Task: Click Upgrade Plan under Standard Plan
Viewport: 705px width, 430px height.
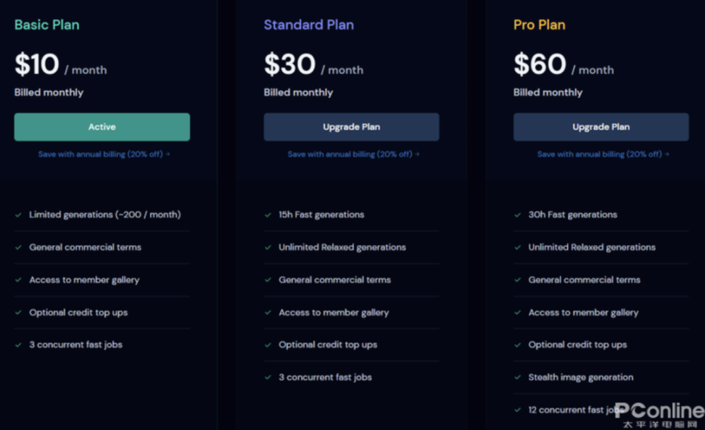Action: (351, 127)
